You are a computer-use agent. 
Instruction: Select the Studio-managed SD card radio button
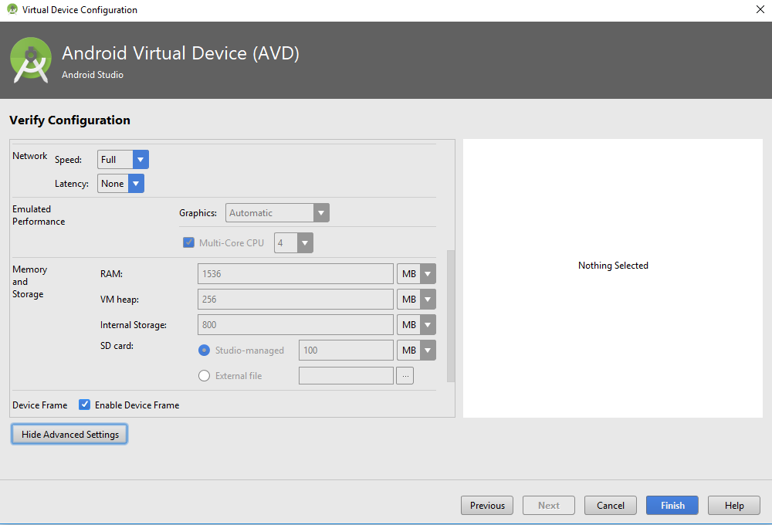coord(204,351)
